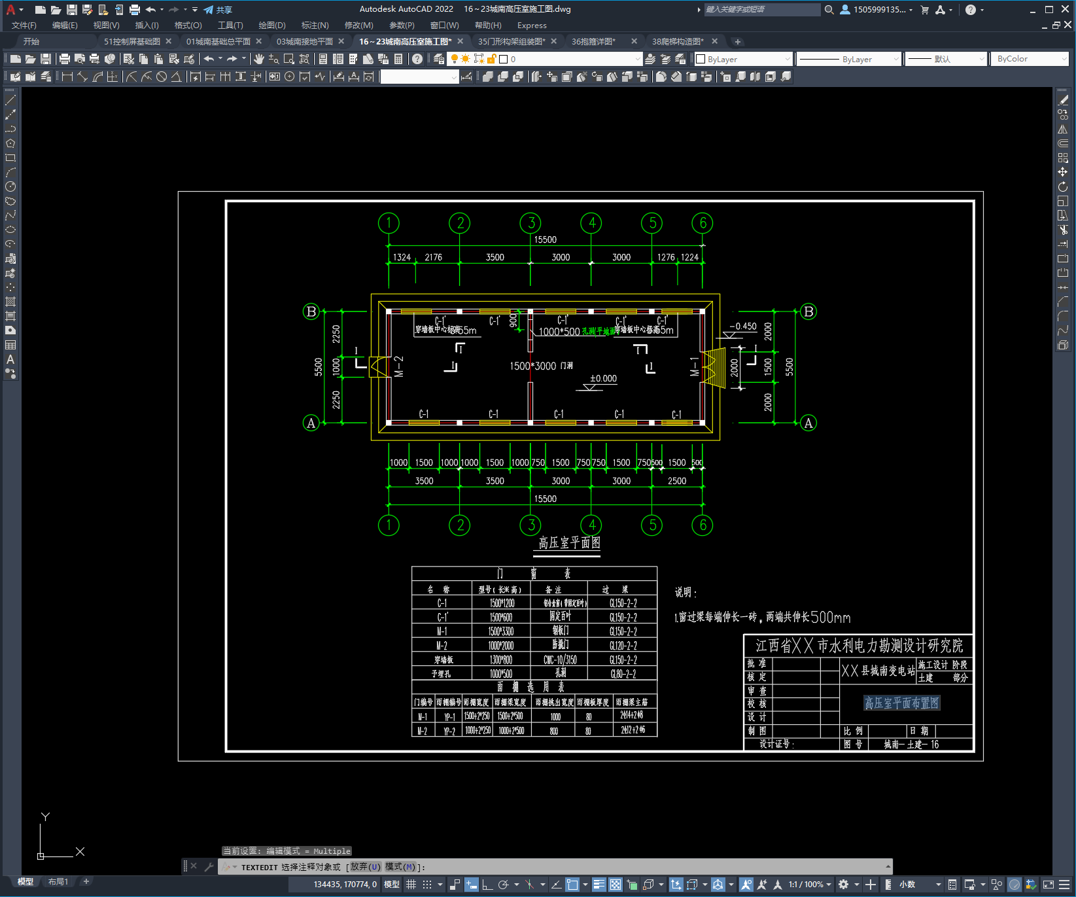1076x897 pixels.
Task: Select the Erase tool in modify toolbar
Action: click(x=1063, y=100)
